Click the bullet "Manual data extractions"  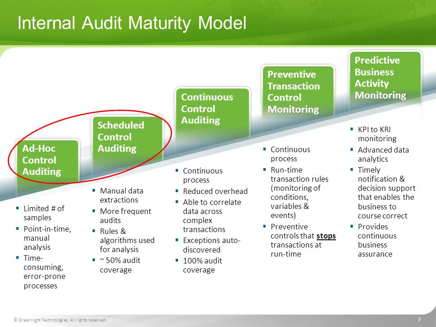point(122,195)
